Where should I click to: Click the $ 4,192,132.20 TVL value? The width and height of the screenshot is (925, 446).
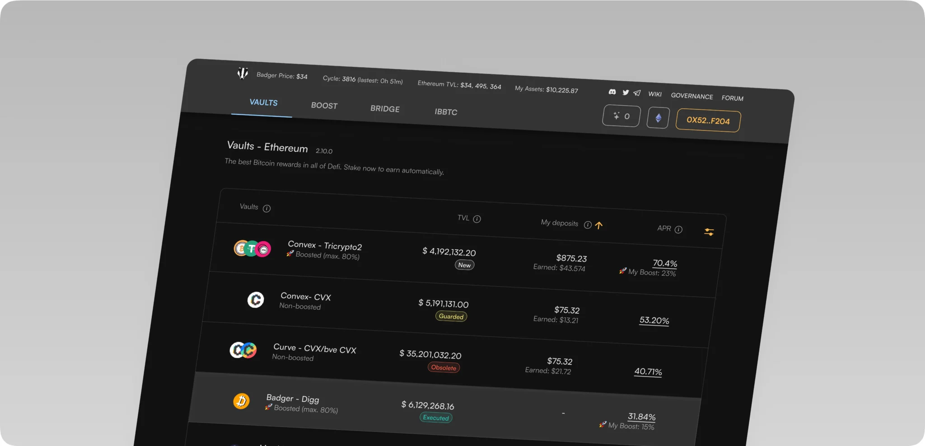(449, 251)
